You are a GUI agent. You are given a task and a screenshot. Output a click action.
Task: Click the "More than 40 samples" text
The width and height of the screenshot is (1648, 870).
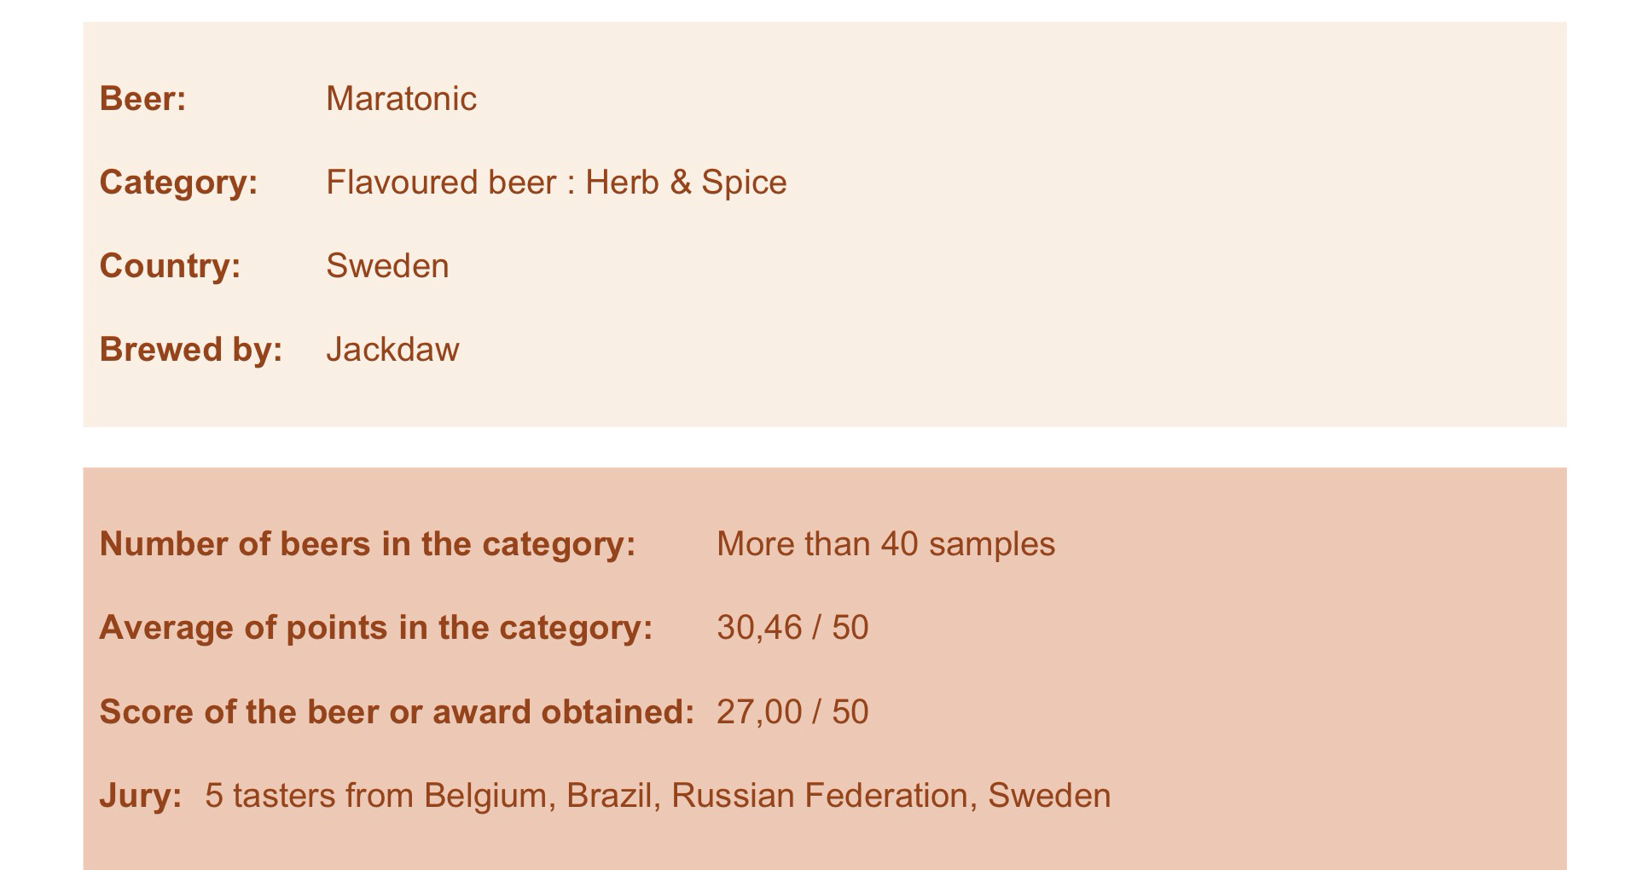point(885,544)
